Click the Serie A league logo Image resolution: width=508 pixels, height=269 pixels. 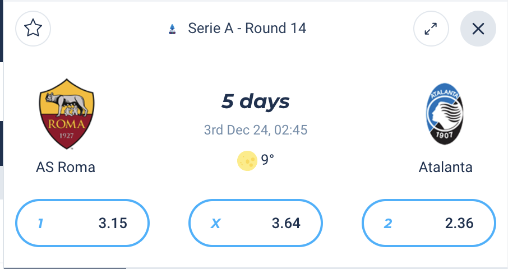[x=172, y=29]
